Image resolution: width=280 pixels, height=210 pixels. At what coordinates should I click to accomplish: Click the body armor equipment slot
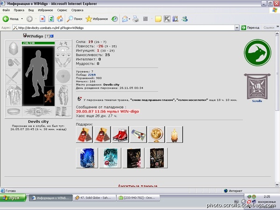(x=14, y=95)
